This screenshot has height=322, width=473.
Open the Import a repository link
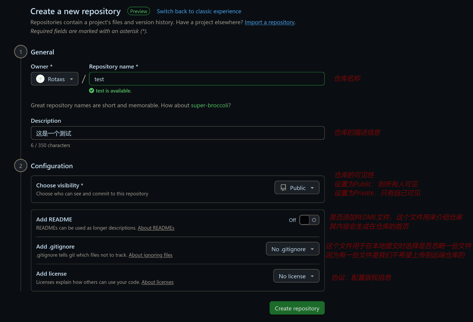[269, 22]
